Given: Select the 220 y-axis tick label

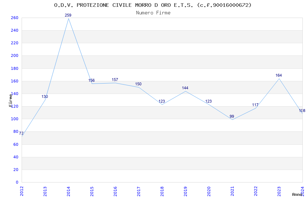Looking at the screenshot, I should [x=15, y=43].
